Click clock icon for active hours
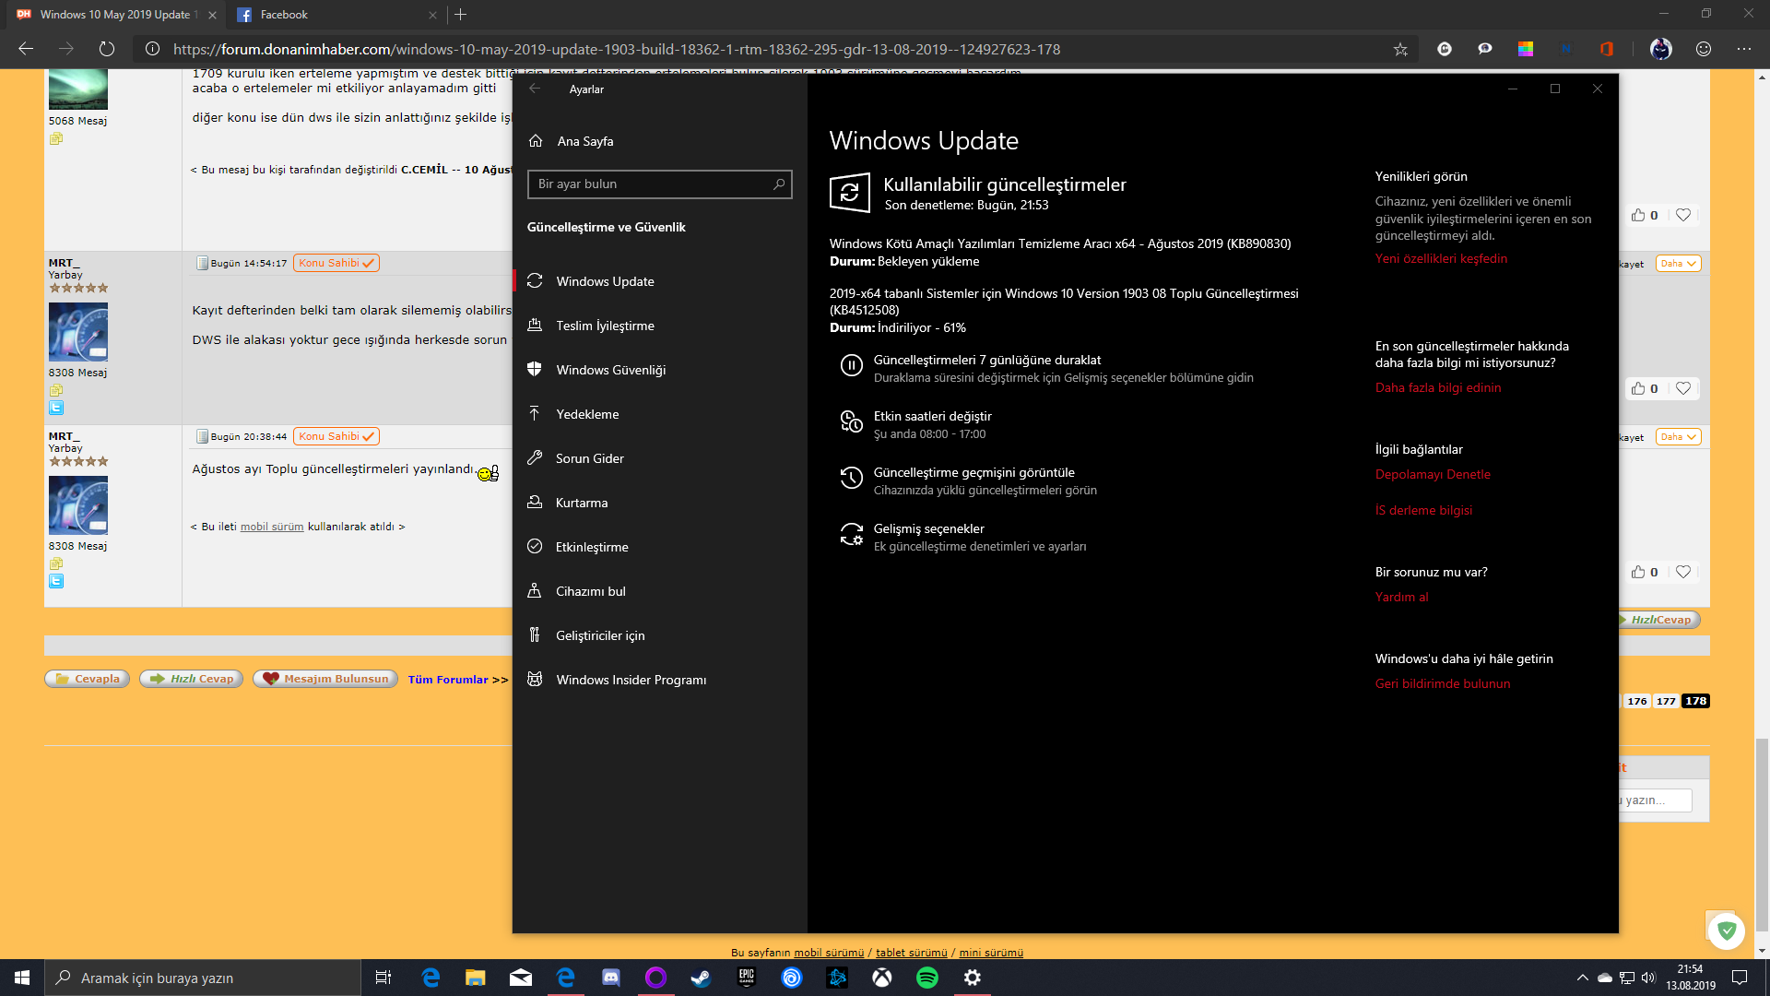The width and height of the screenshot is (1770, 996). point(851,421)
